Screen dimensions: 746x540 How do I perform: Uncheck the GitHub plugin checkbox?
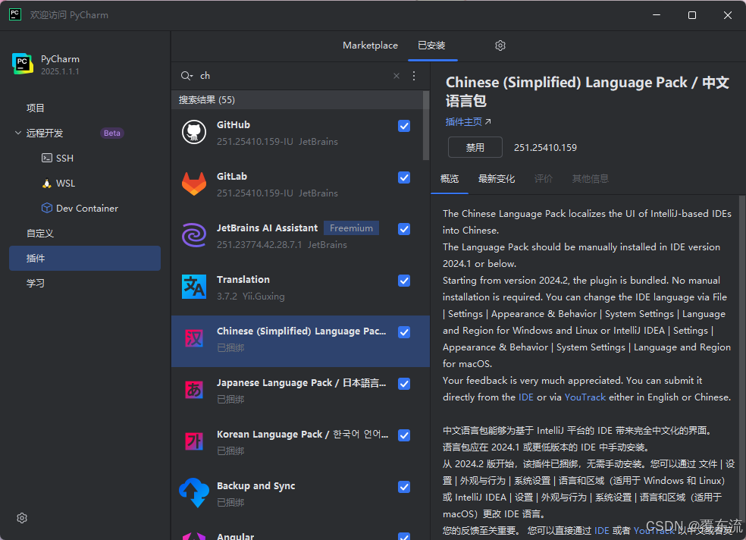pos(404,126)
